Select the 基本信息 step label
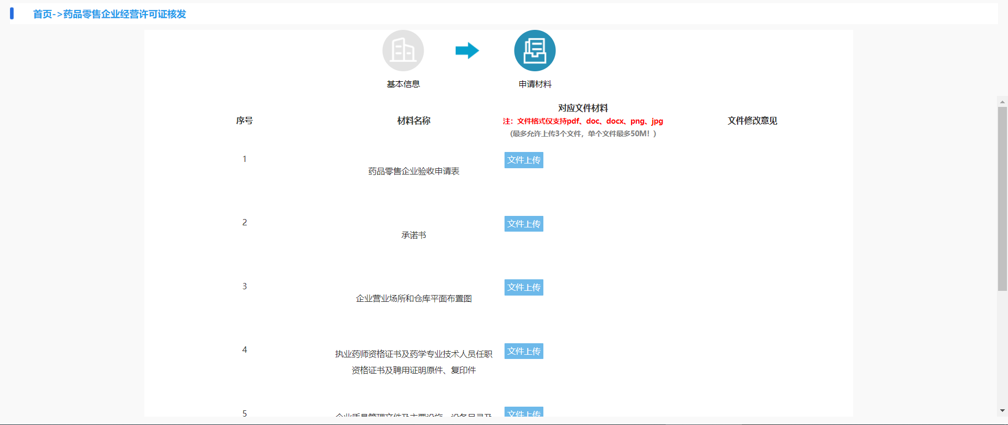1008x425 pixels. coord(403,84)
